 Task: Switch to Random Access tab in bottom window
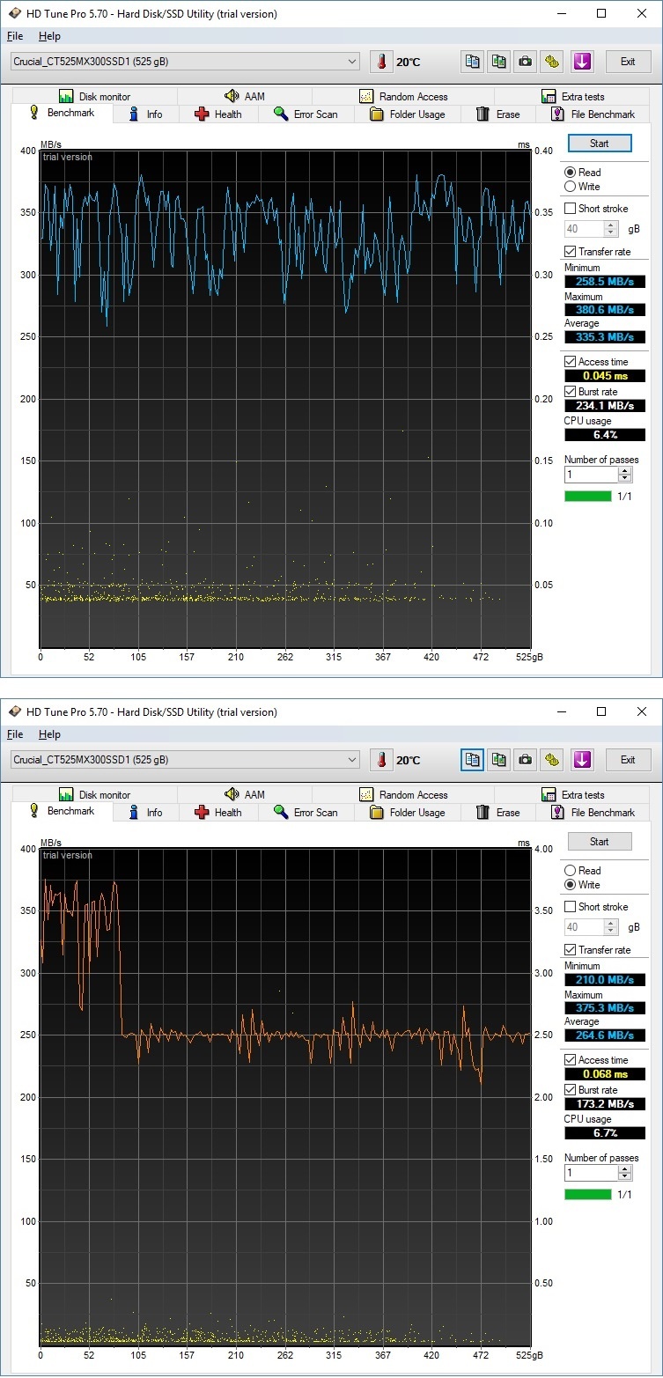pos(403,795)
